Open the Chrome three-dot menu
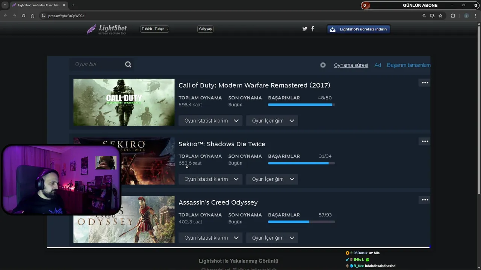The width and height of the screenshot is (481, 270). click(x=476, y=16)
